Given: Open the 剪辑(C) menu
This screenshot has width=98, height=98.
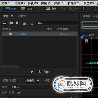Looking at the screenshot, I should [46, 3].
